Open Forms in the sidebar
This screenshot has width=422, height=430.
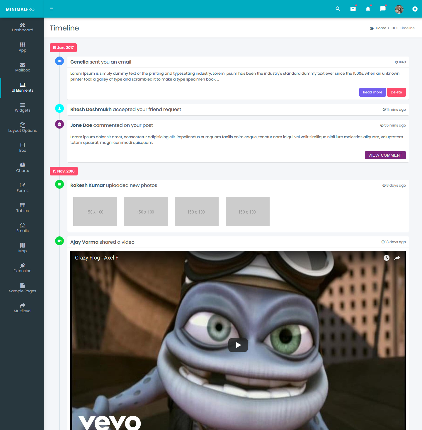pyautogui.click(x=23, y=188)
